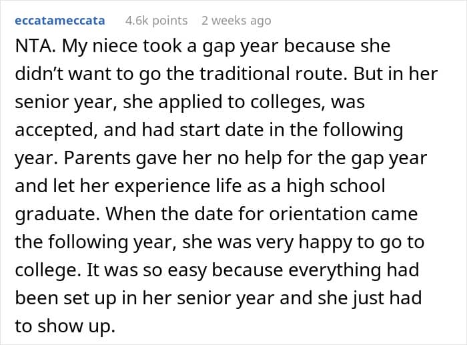The height and width of the screenshot is (345, 467).
Task: Open the eccatameccata user profile link
Action: click(x=60, y=21)
